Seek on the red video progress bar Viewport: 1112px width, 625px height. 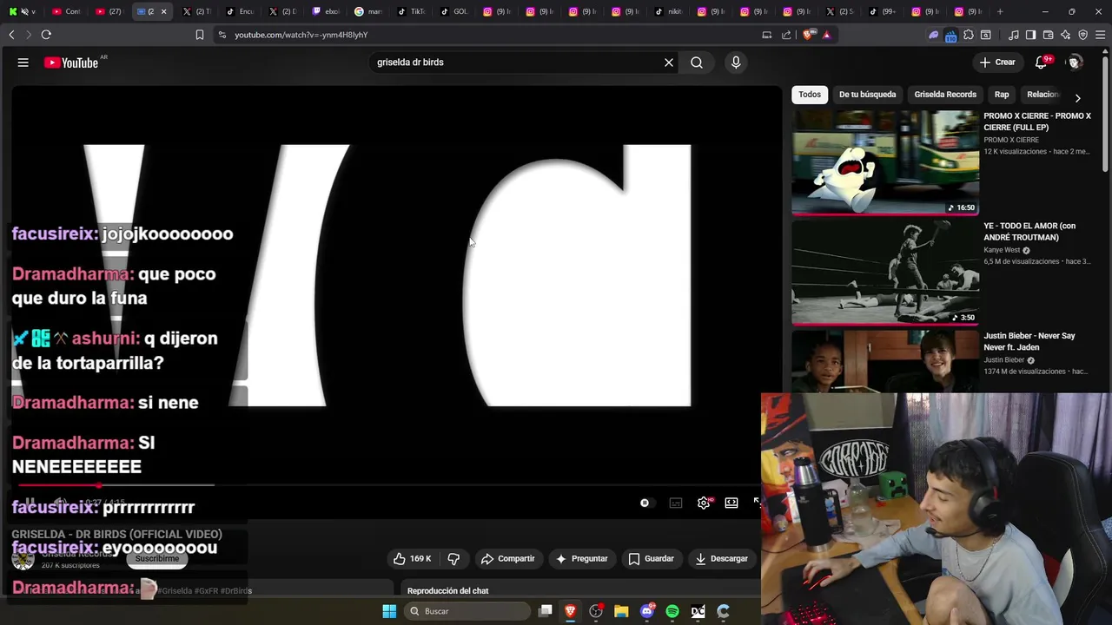tap(116, 485)
